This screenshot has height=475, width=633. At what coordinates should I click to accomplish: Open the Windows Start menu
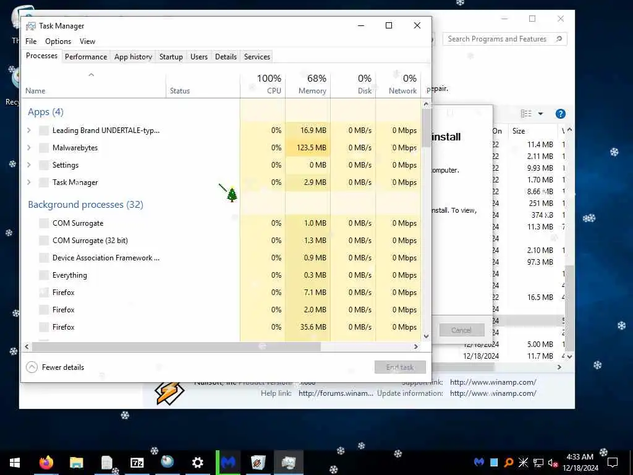[x=15, y=462]
